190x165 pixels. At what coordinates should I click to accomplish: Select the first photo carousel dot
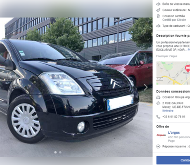55,152
